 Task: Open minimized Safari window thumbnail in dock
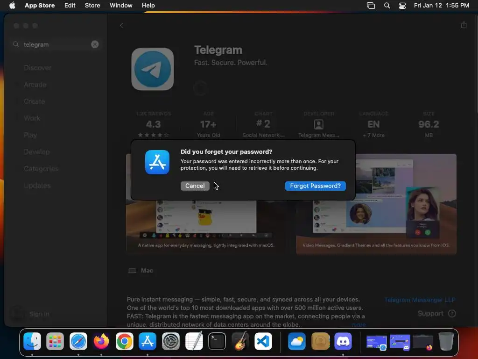[377, 342]
